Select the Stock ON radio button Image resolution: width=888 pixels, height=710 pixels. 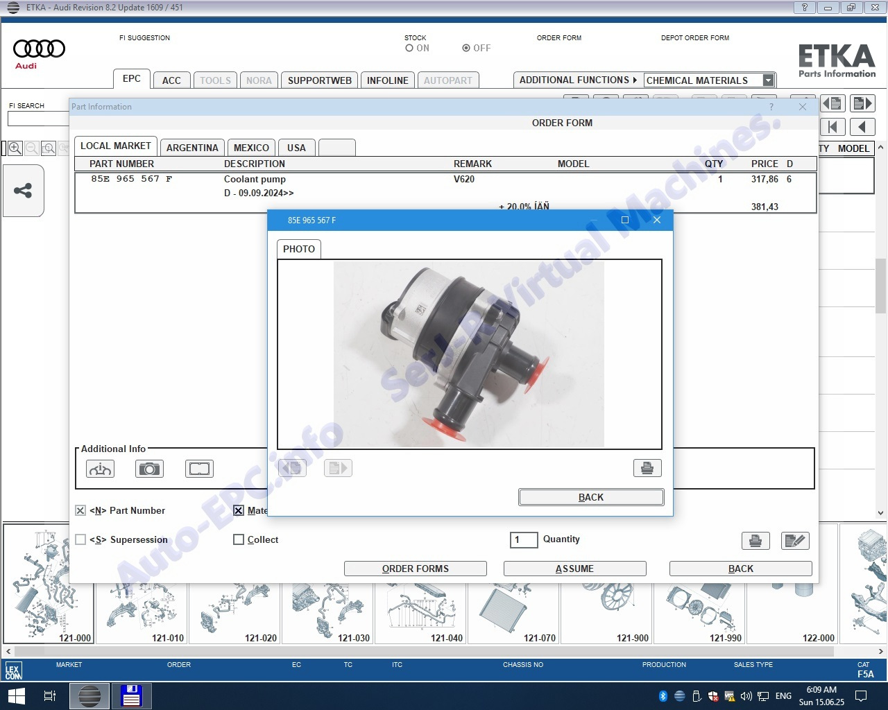coord(409,49)
